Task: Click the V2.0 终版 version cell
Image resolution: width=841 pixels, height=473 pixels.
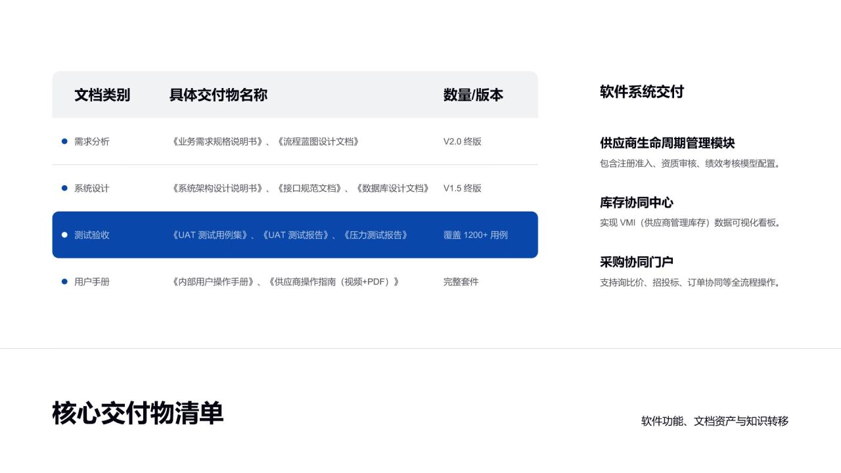Action: [463, 141]
